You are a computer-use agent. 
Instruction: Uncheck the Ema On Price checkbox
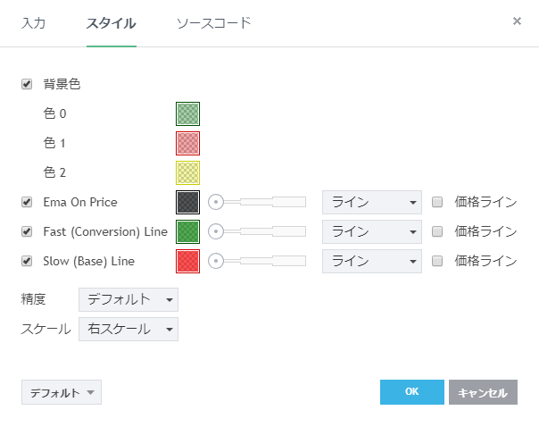(x=27, y=202)
